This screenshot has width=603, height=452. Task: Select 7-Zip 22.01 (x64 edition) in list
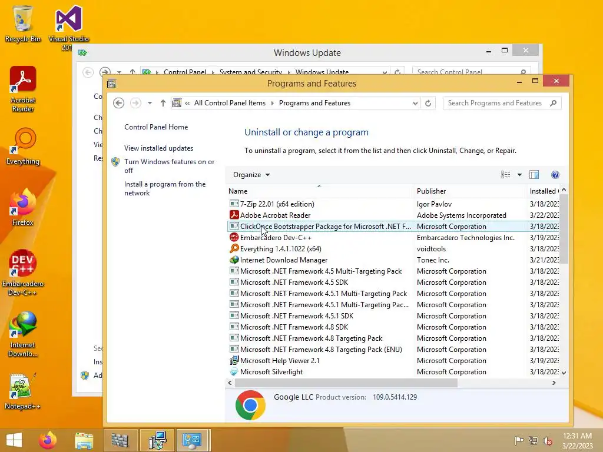tap(393, 204)
